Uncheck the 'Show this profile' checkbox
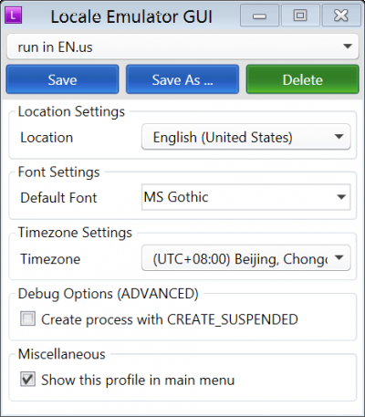This screenshot has width=365, height=417. [27, 379]
